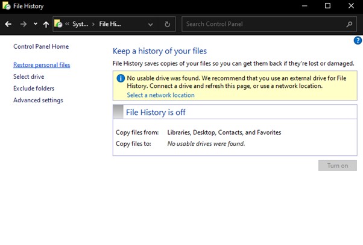
Task: Select the Syst... breadcrumb segment
Action: pyautogui.click(x=80, y=25)
